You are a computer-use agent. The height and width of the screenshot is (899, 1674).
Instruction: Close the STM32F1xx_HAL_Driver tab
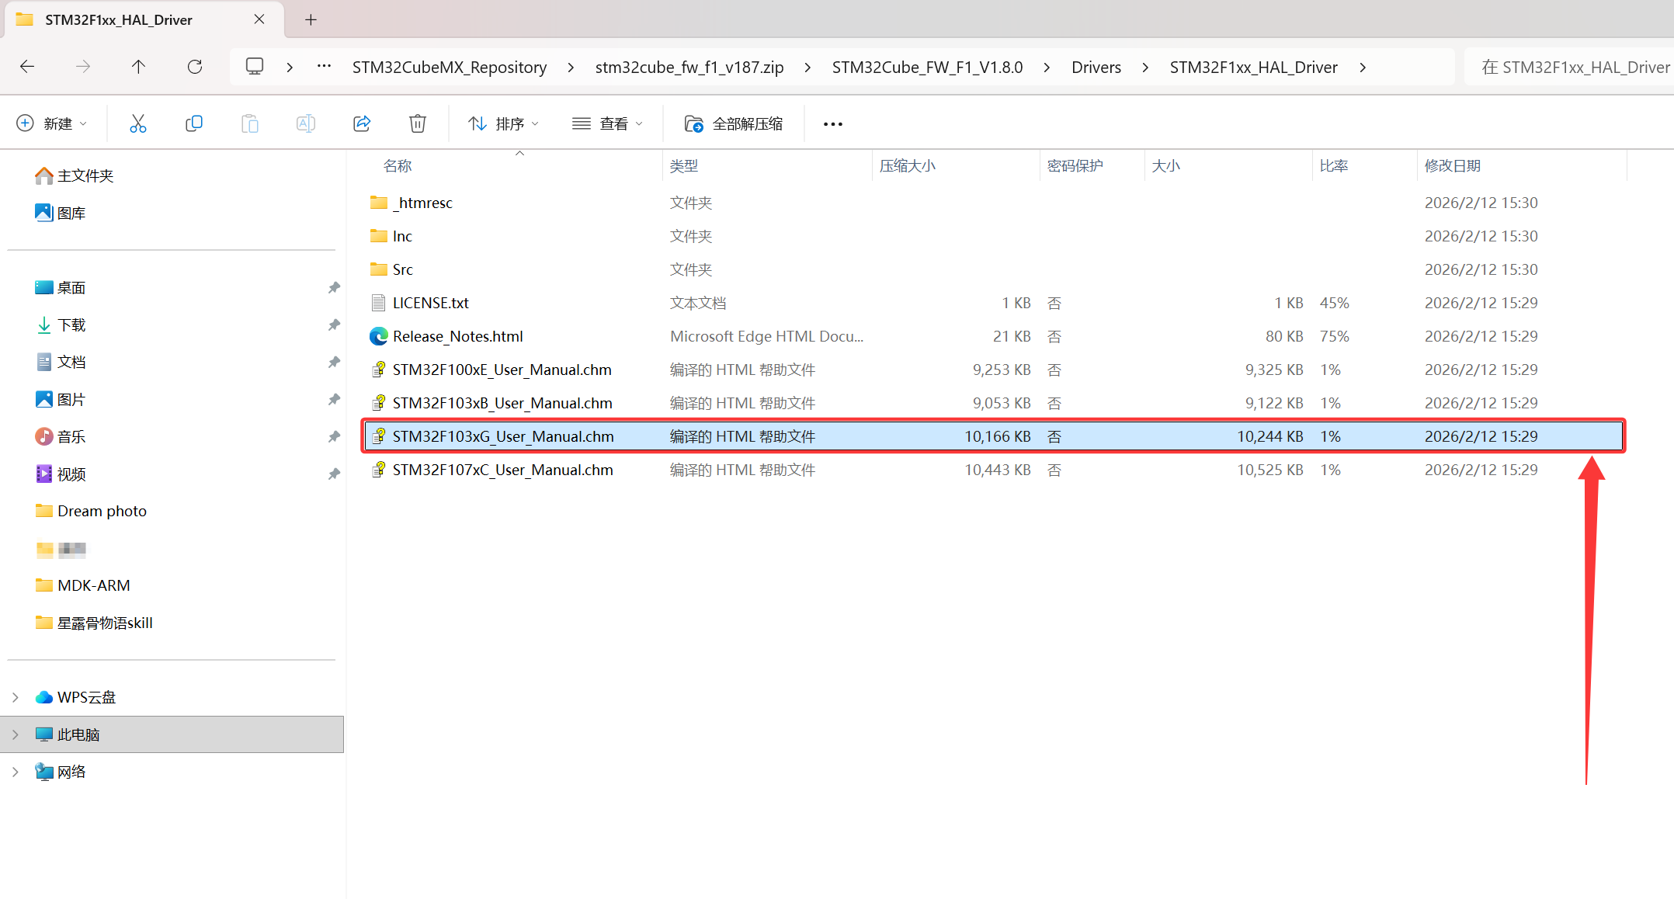point(259,19)
